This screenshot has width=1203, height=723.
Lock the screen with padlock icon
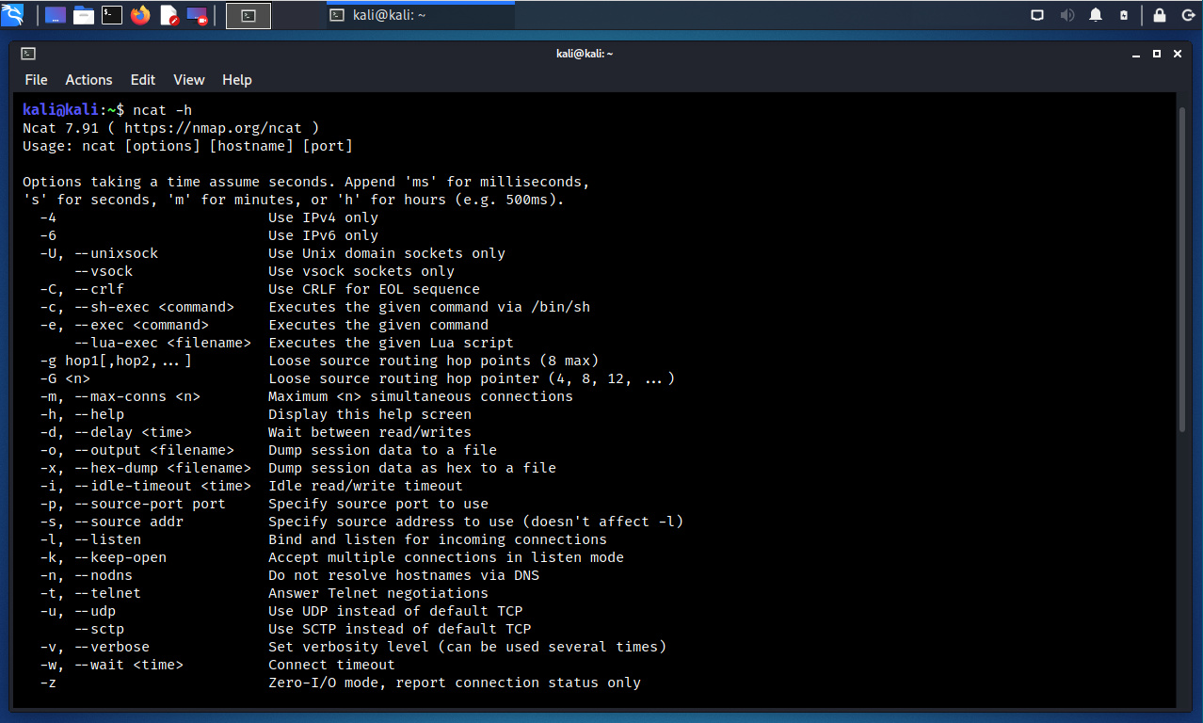click(1160, 15)
